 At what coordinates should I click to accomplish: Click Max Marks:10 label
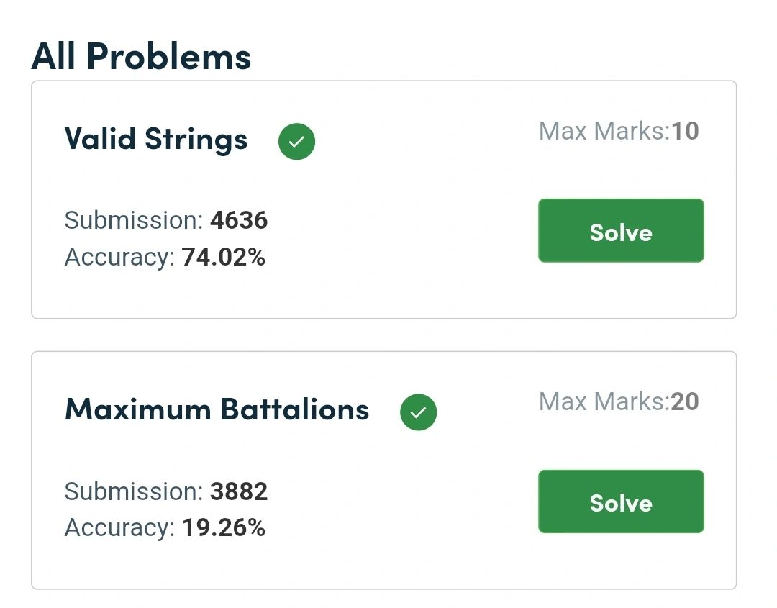619,131
